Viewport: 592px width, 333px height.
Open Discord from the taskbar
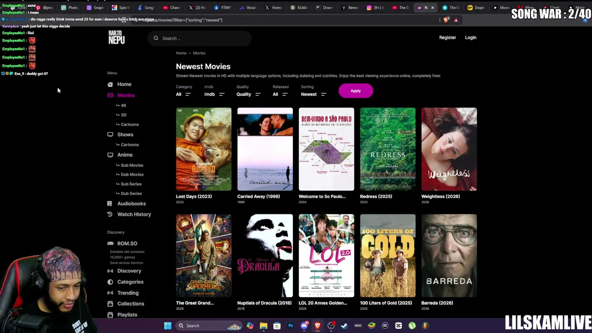coord(304,326)
